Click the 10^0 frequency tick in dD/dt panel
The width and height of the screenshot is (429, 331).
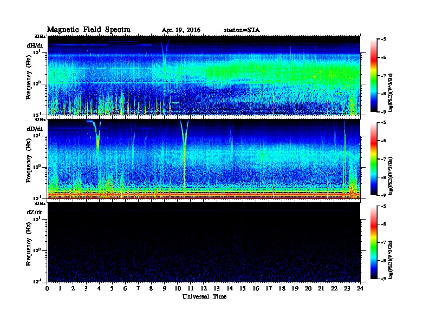coord(37,167)
